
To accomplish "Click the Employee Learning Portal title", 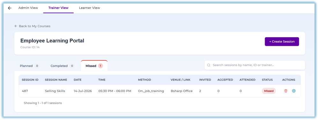I will coord(52,41).
